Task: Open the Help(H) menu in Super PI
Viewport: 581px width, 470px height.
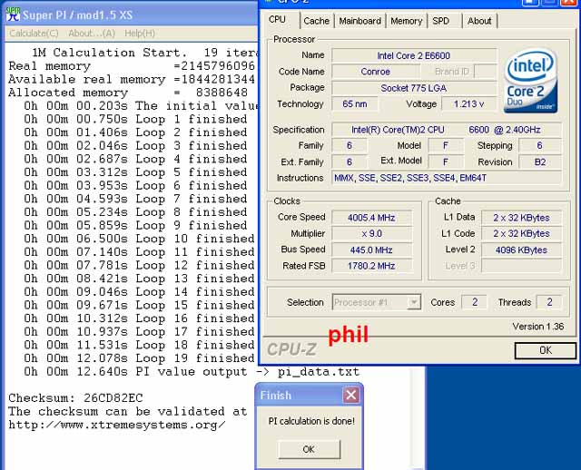Action: pos(139,34)
